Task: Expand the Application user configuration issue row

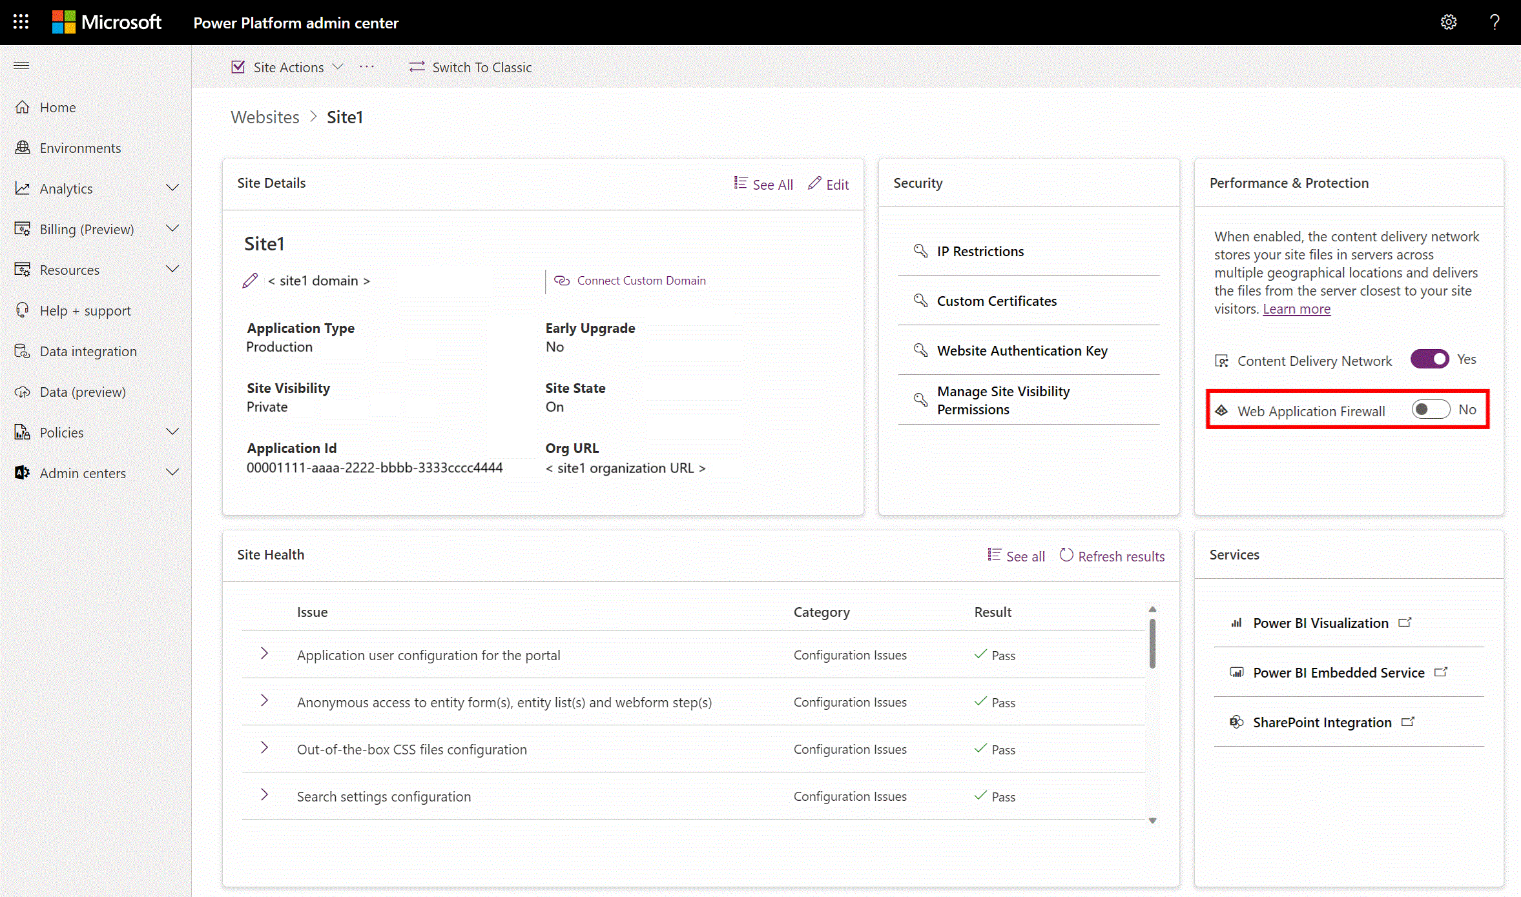Action: coord(264,654)
